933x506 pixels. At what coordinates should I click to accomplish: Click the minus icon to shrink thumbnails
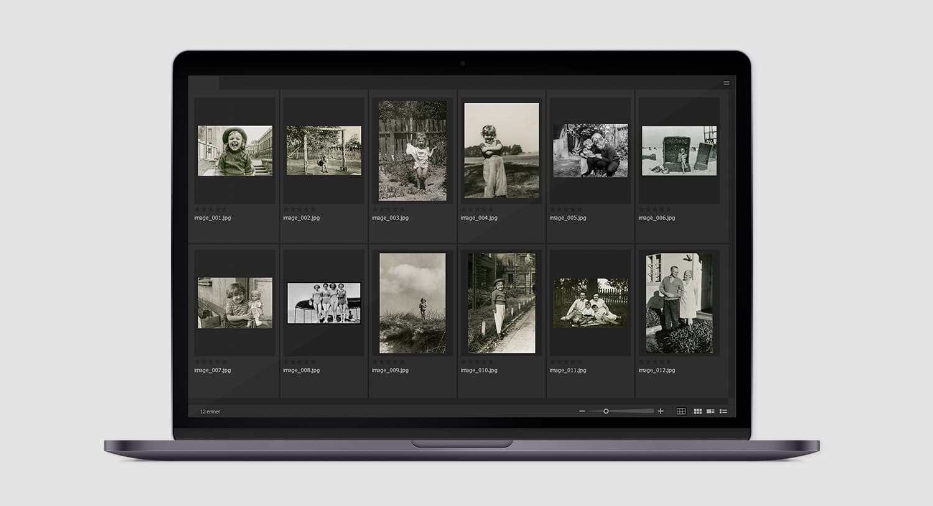(582, 412)
